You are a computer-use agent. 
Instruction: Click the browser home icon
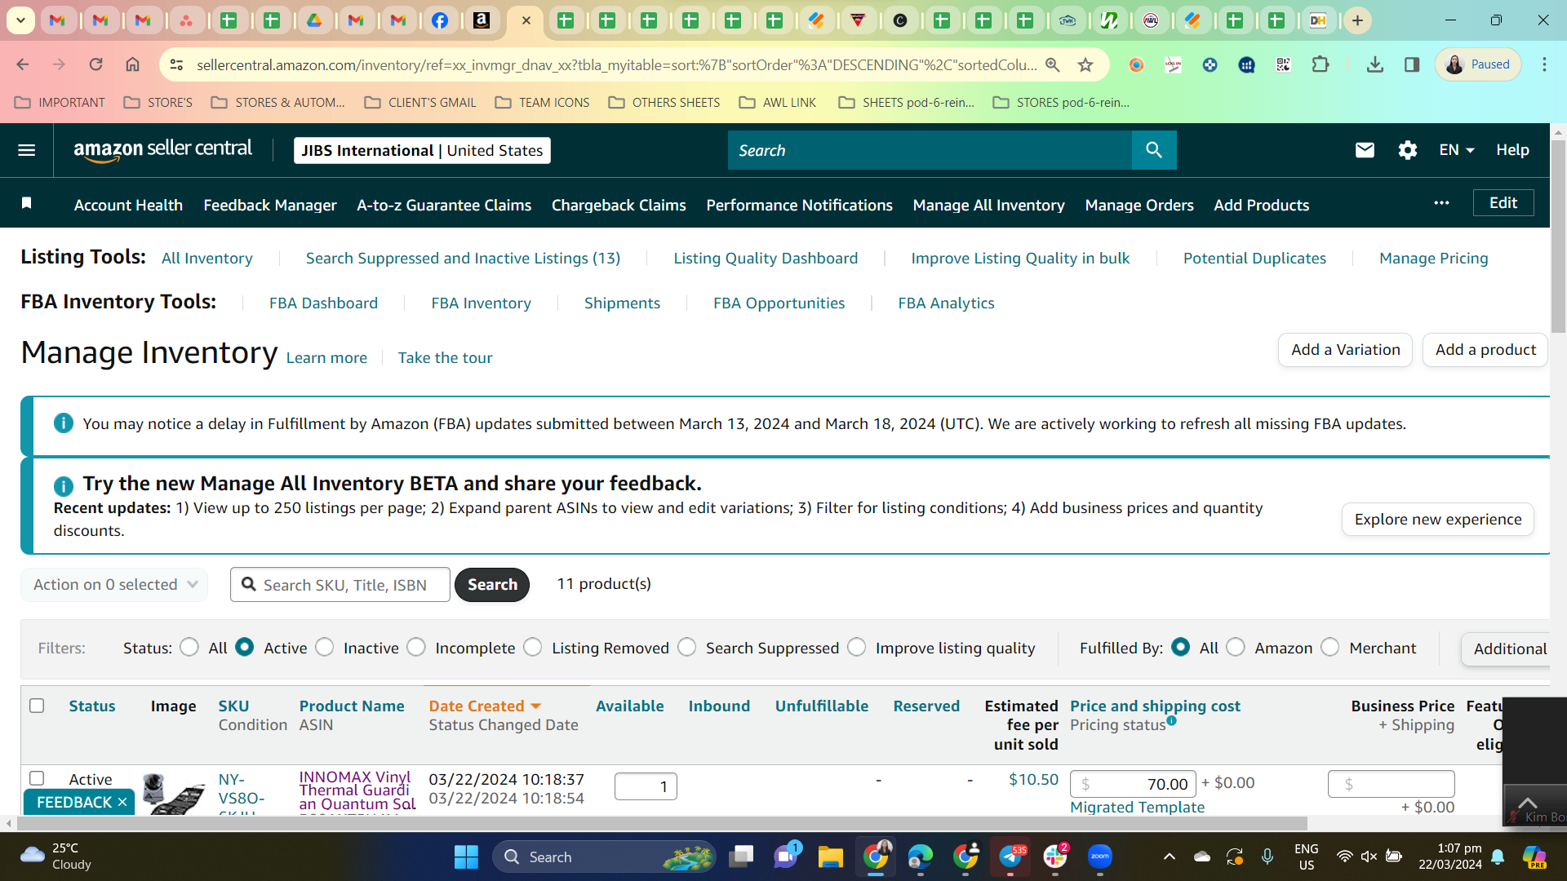point(132,64)
